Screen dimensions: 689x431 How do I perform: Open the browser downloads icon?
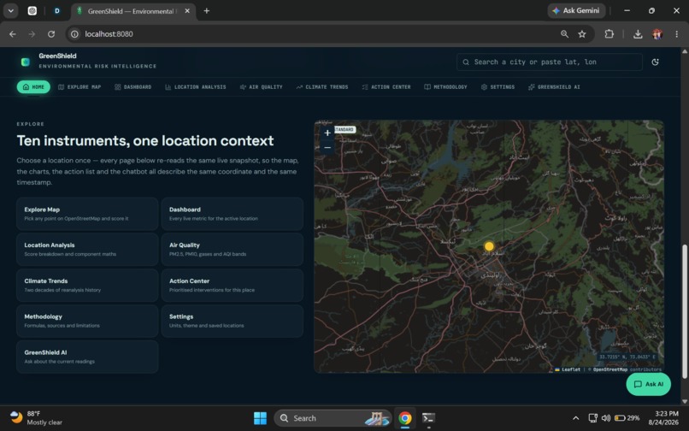click(638, 34)
